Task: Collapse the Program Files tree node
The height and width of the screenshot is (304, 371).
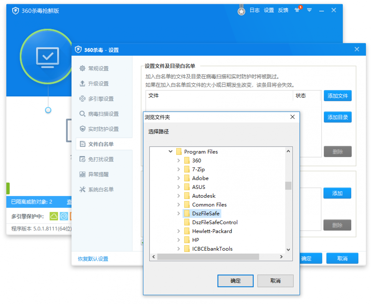Action: 170,151
